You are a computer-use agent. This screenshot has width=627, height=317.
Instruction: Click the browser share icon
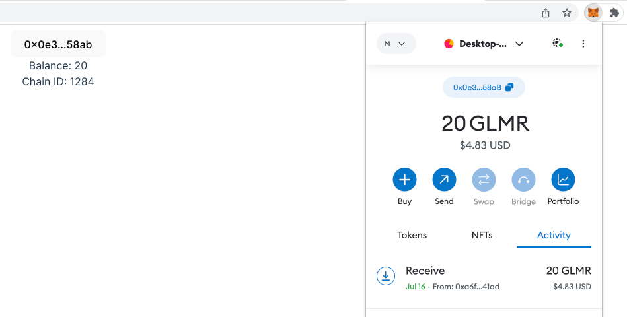[546, 13]
